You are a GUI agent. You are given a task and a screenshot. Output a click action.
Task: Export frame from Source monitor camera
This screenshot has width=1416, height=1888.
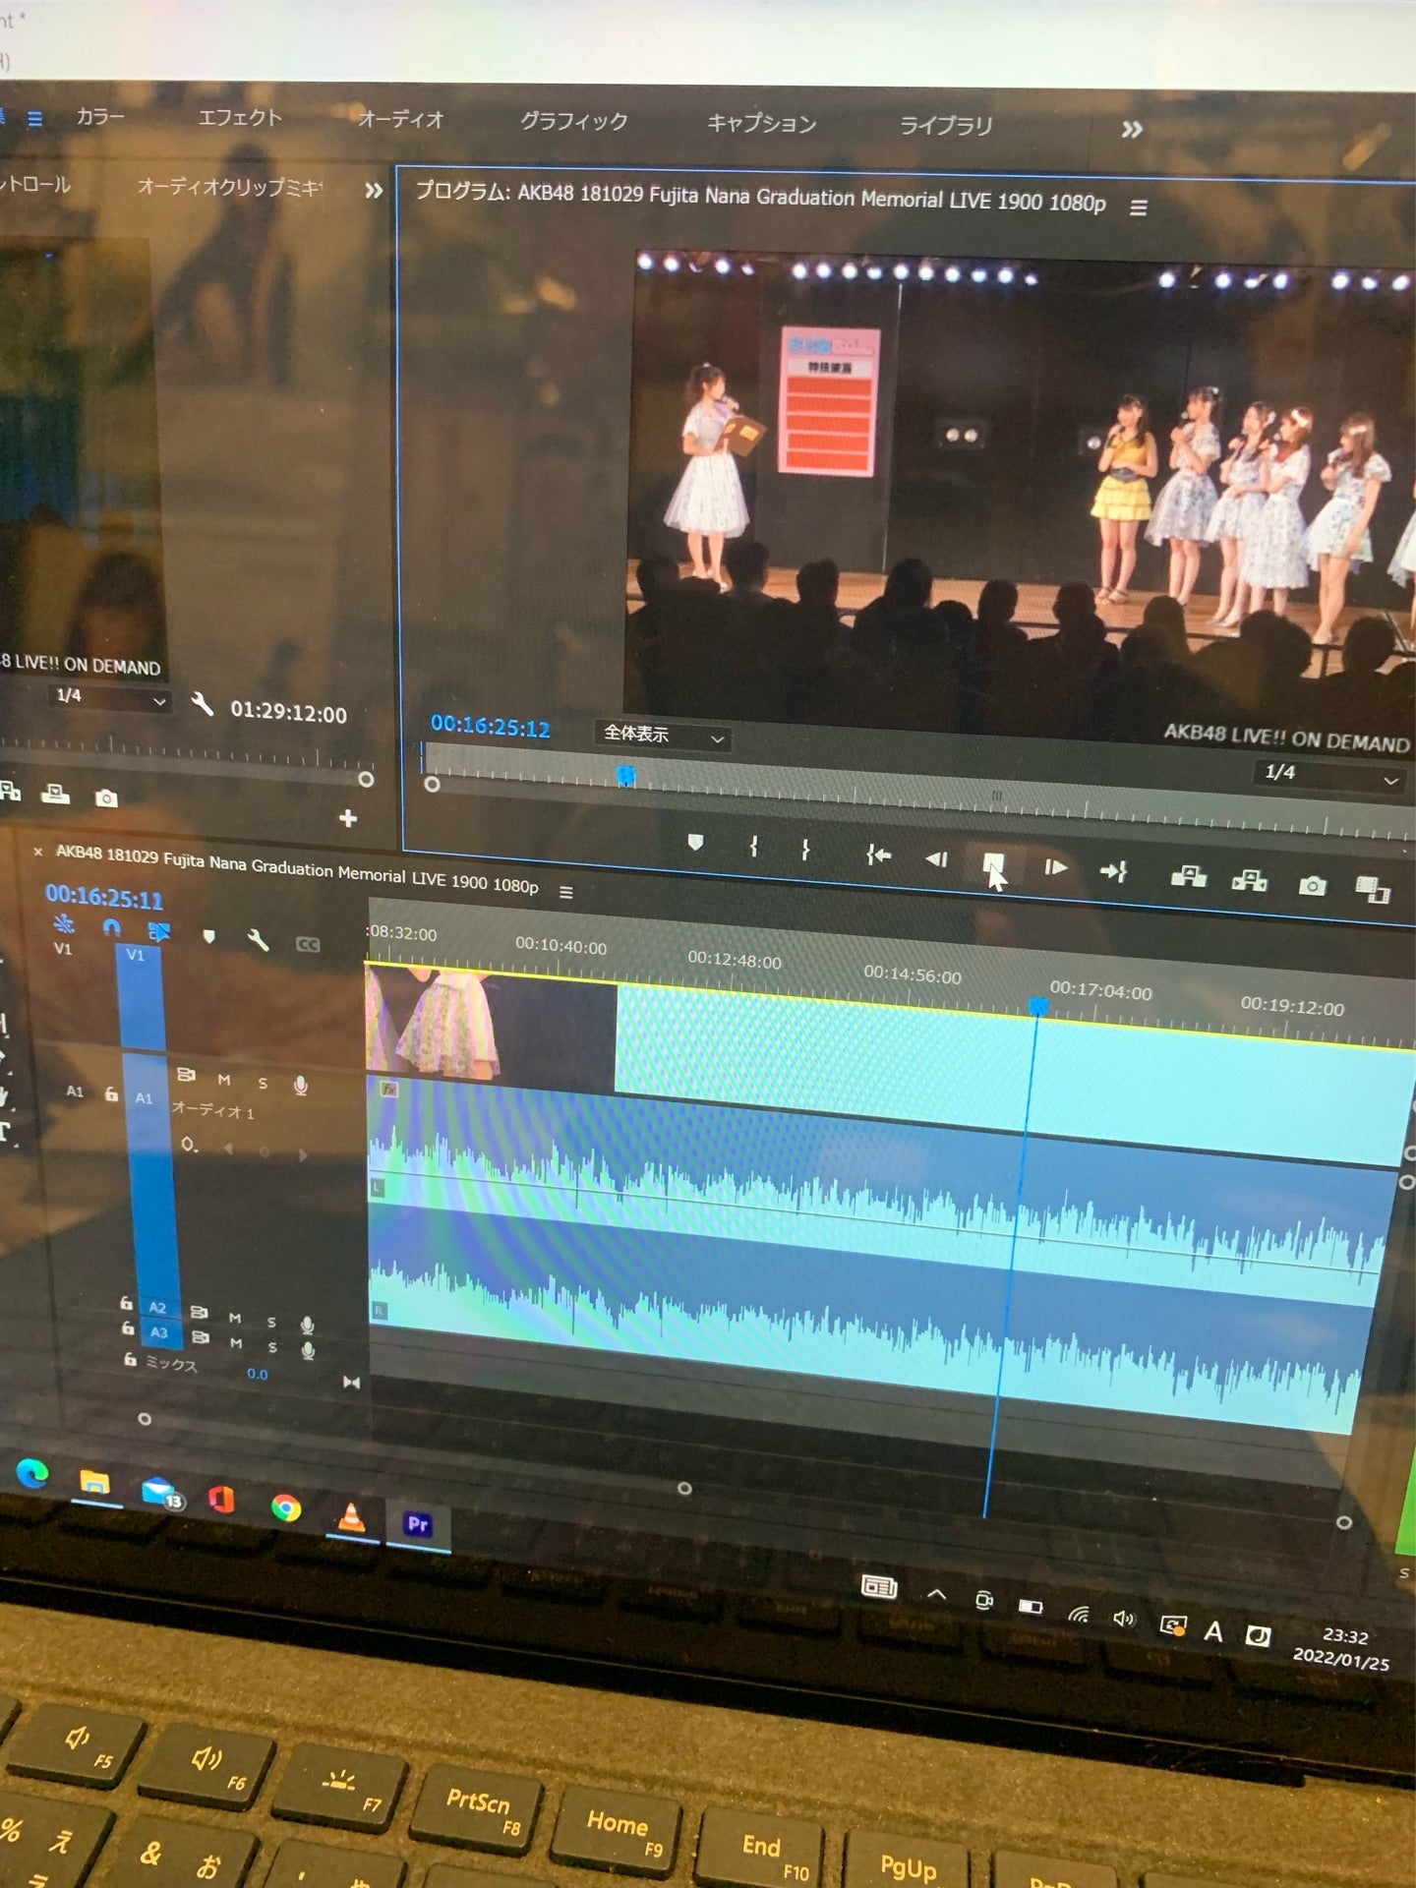[x=106, y=797]
